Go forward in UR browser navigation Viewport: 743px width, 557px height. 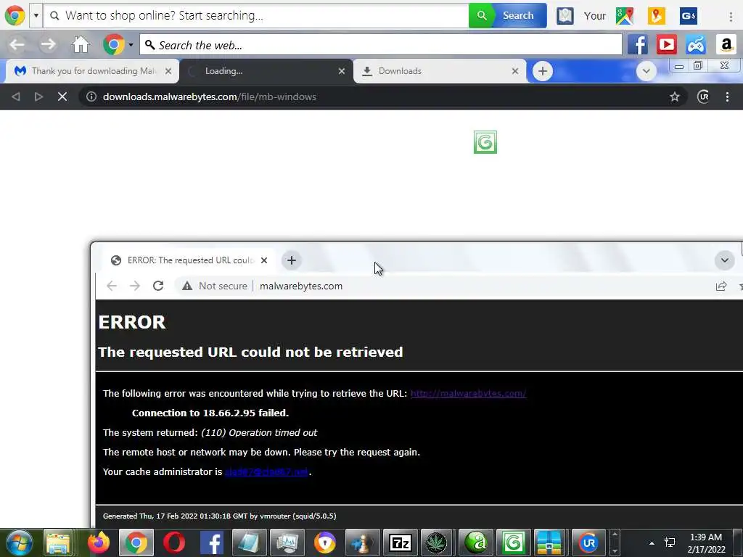coord(39,96)
